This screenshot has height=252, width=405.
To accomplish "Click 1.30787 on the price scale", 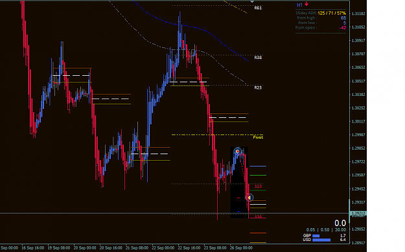I will click(x=358, y=54).
